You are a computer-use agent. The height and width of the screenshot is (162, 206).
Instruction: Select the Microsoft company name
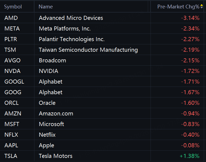(x=51, y=124)
